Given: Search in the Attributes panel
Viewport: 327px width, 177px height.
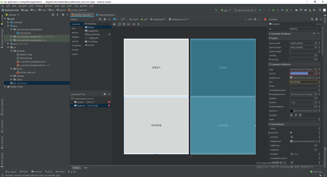Looking at the screenshot, I should pyautogui.click(x=312, y=19).
